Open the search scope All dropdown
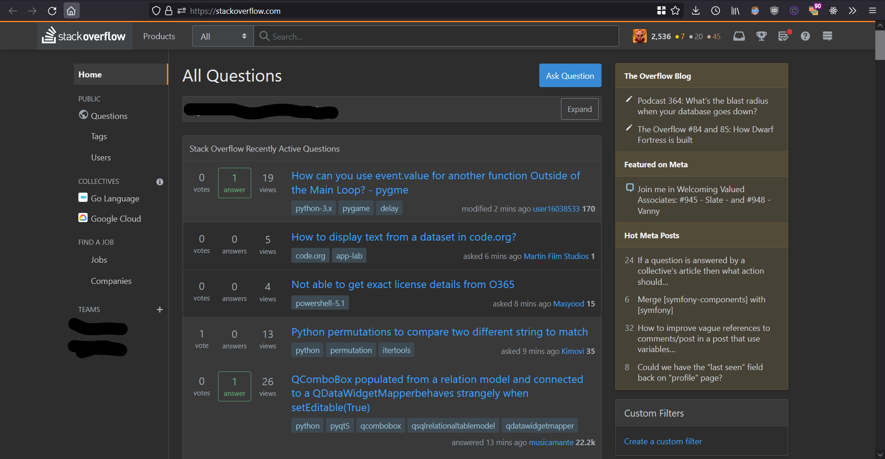Image resolution: width=885 pixels, height=459 pixels. pyautogui.click(x=223, y=36)
